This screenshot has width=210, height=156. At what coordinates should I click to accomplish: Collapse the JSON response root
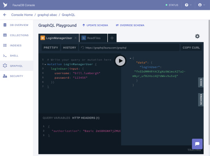coord(130,58)
